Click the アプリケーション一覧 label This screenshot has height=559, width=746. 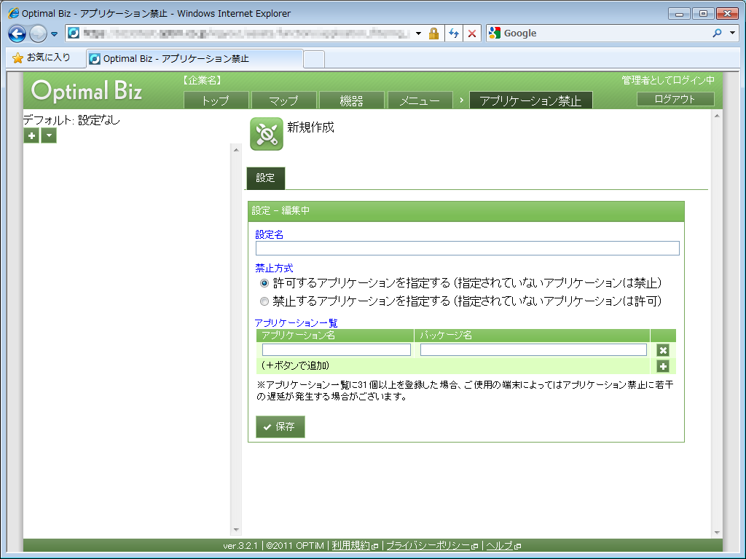297,323
